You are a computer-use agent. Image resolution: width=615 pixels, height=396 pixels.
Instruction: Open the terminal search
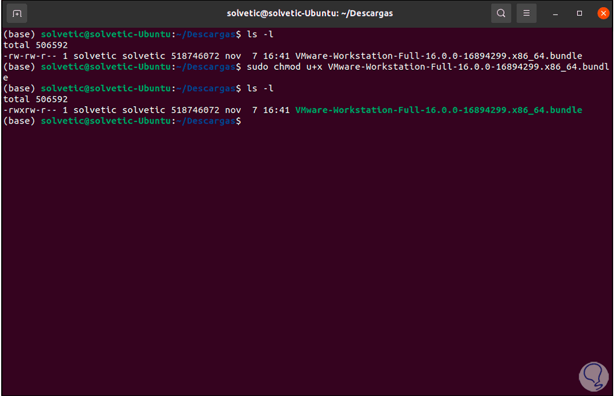point(501,13)
